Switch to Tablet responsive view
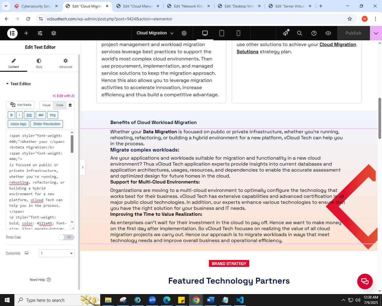 point(222,33)
